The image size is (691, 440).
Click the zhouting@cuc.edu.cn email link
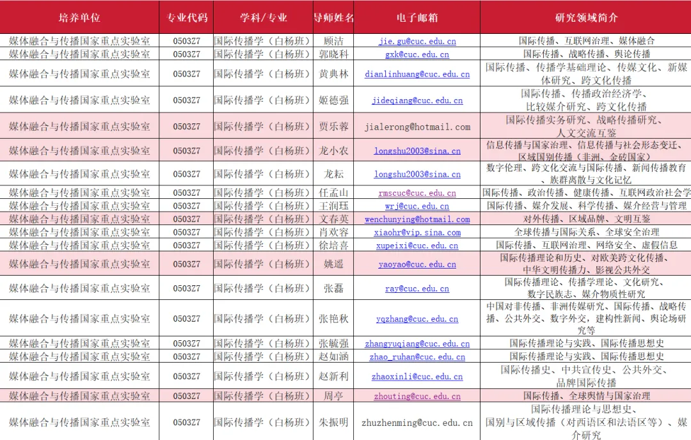pyautogui.click(x=417, y=396)
